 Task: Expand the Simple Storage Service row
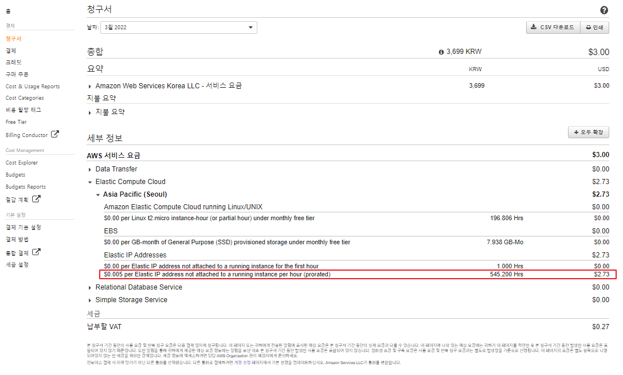pyautogui.click(x=90, y=300)
